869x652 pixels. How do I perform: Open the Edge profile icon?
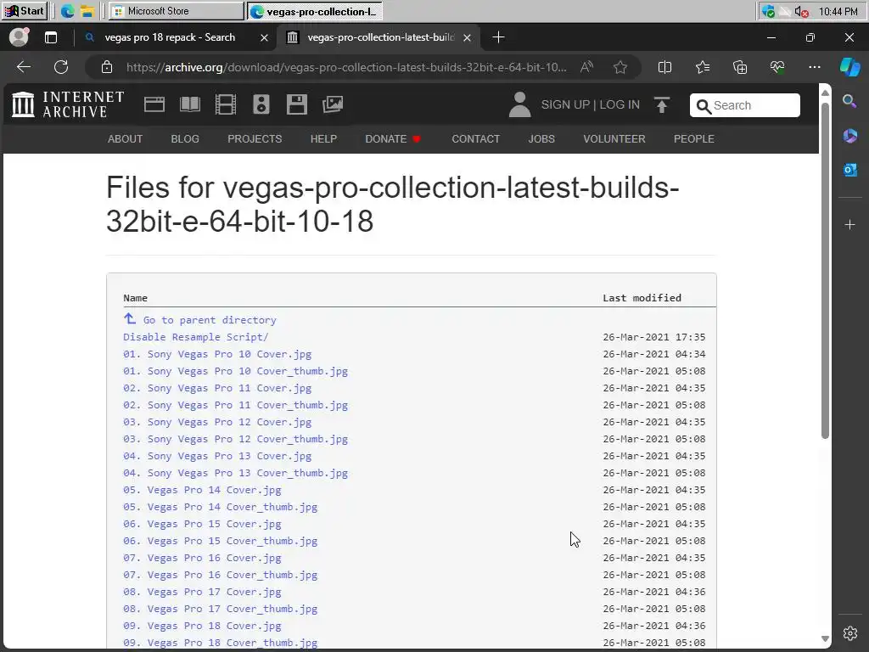point(19,37)
